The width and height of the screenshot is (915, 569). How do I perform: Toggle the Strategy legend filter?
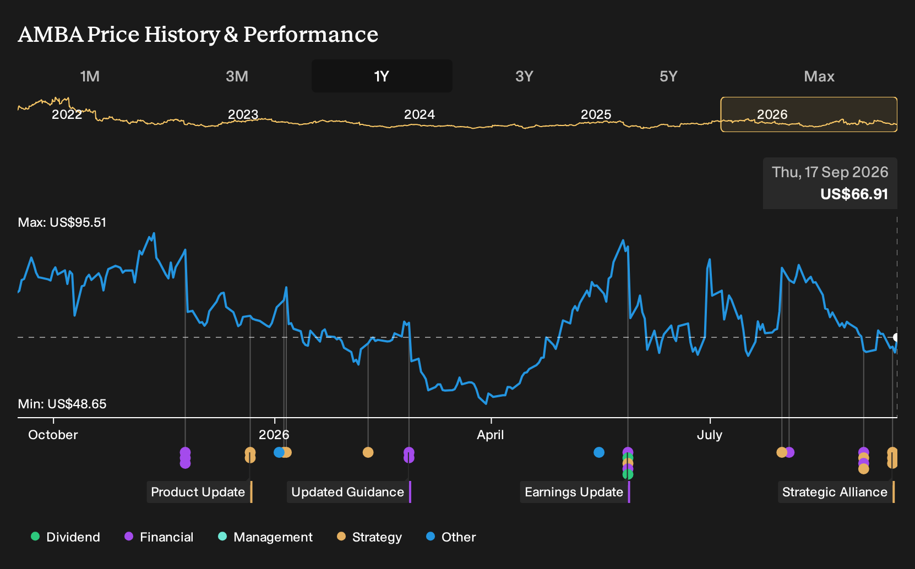[369, 537]
